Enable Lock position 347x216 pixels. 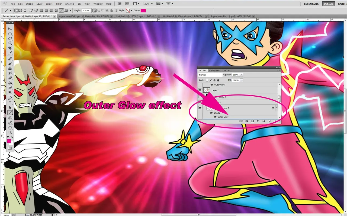coord(214,80)
